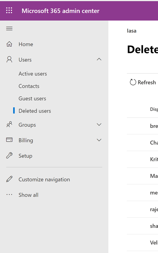
Task: Select the deleted user row starting with raje
Action: pos(153,209)
